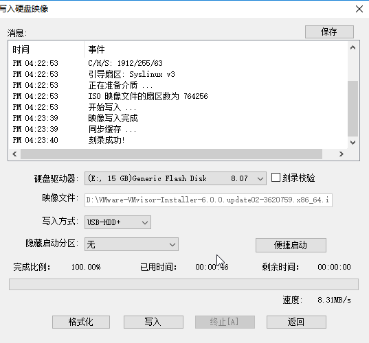
Task: Expand the 写入方式 USB-HDD+ dropdown
Action: (x=118, y=222)
